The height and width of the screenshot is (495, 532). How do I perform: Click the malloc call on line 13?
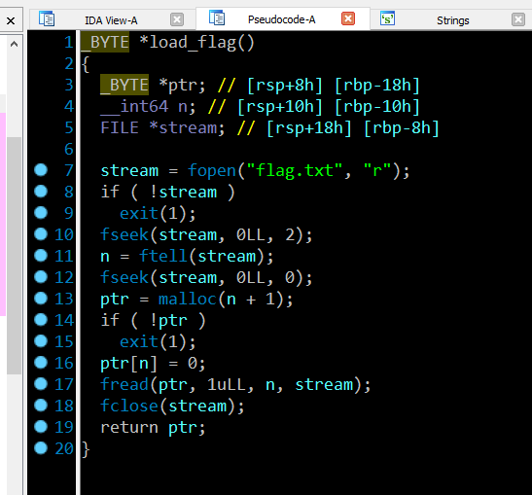188,299
